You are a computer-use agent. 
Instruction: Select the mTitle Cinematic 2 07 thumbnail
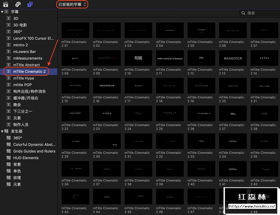264,30
